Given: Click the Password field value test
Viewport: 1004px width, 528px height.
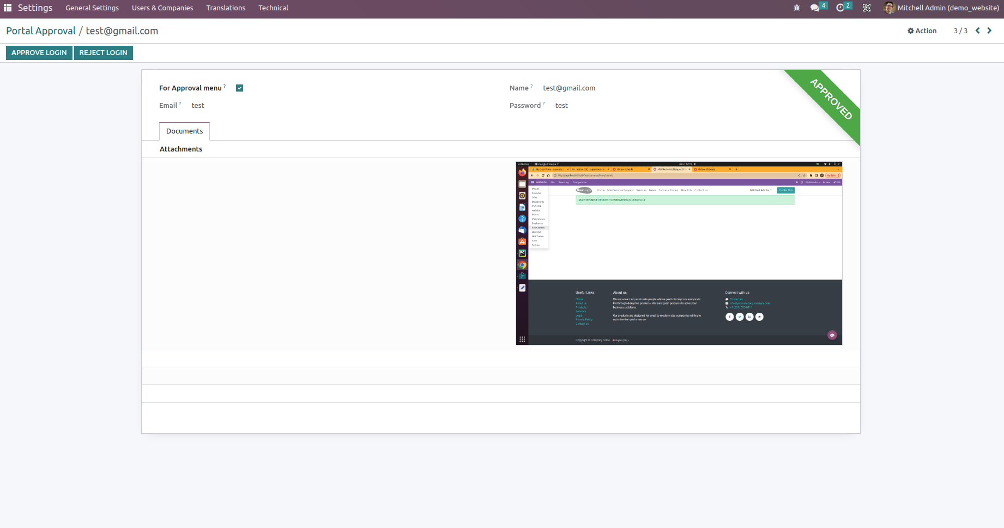Looking at the screenshot, I should 561,106.
